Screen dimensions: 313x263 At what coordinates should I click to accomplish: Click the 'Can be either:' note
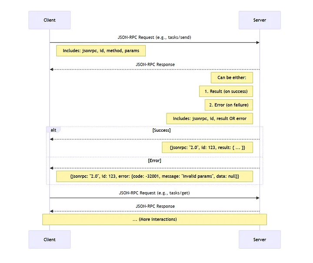[232, 78]
